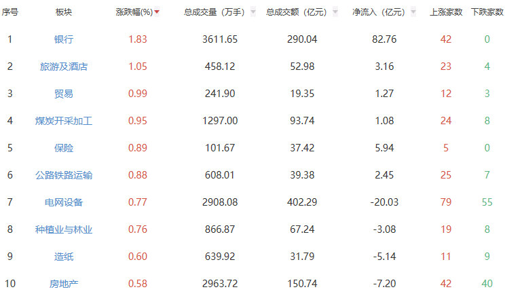Click the red sort arrow beside 涨跌幅(%)

[x=157, y=12]
